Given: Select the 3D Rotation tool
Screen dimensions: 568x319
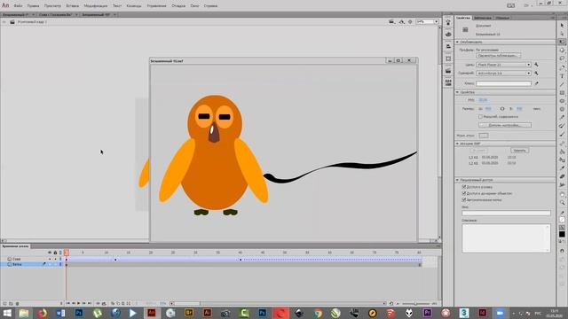Looking at the screenshot, I should tap(562, 51).
